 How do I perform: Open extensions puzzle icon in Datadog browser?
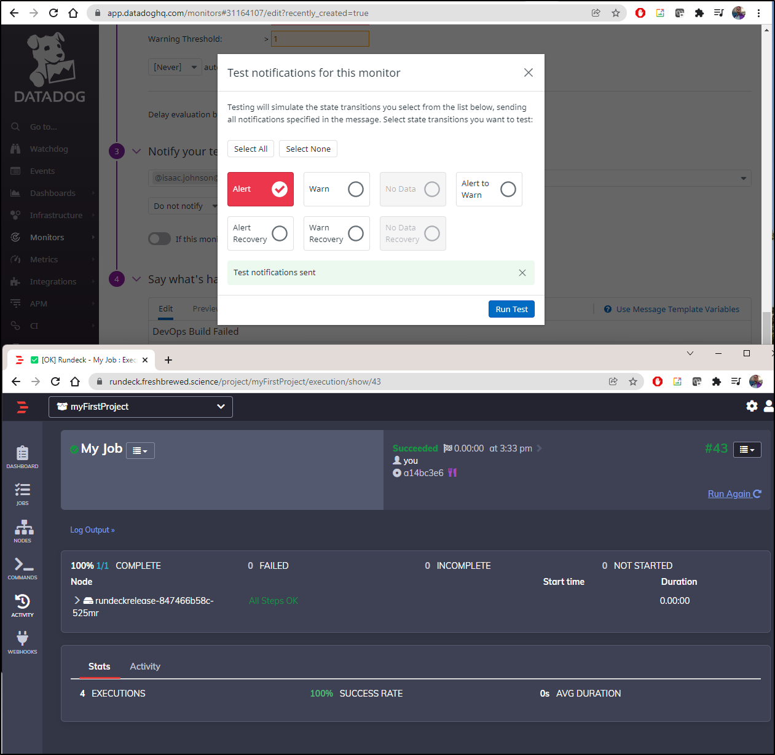699,13
